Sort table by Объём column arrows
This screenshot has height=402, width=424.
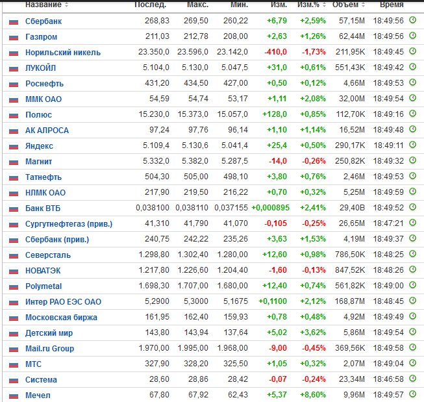pos(363,5)
